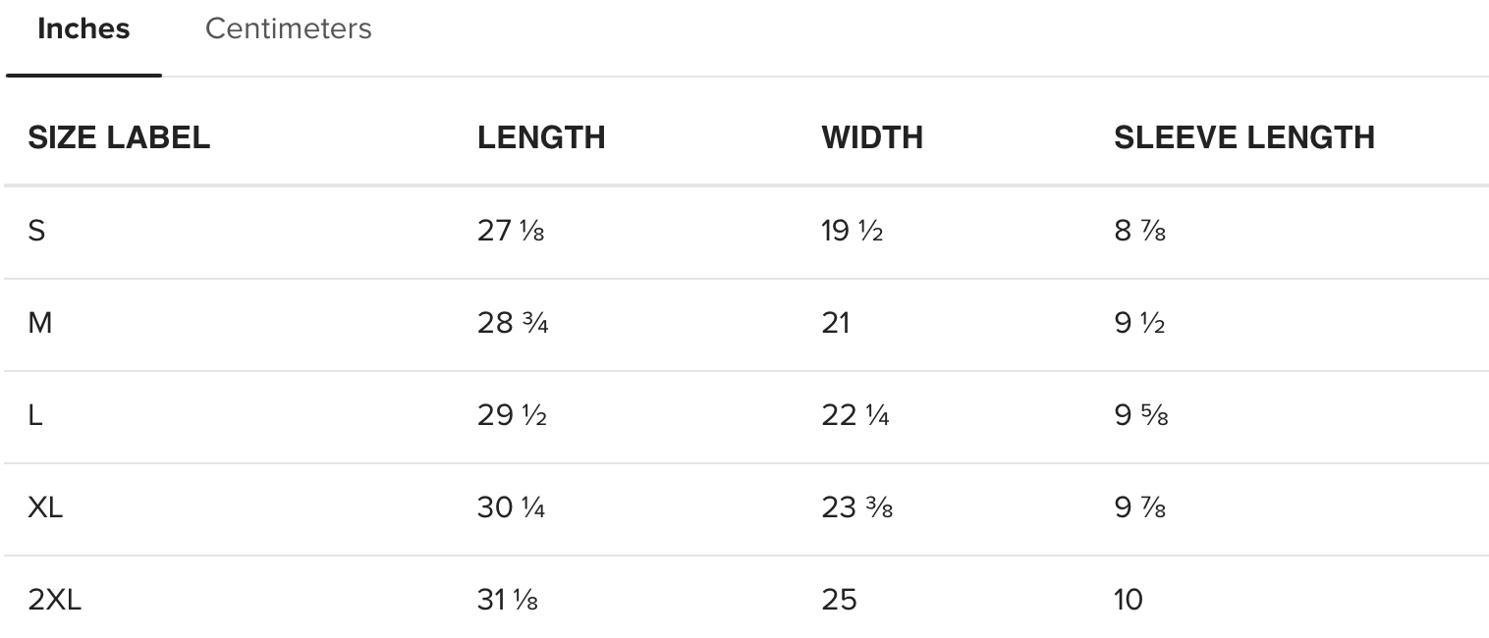Click the 2XL width value 25
This screenshot has width=1489, height=638.
(x=839, y=600)
